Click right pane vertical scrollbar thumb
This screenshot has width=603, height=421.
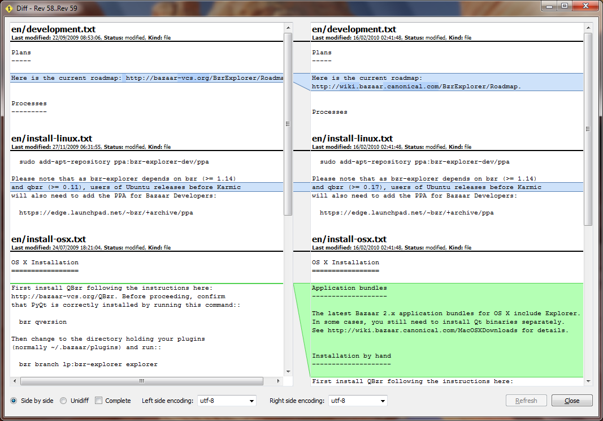coord(588,129)
